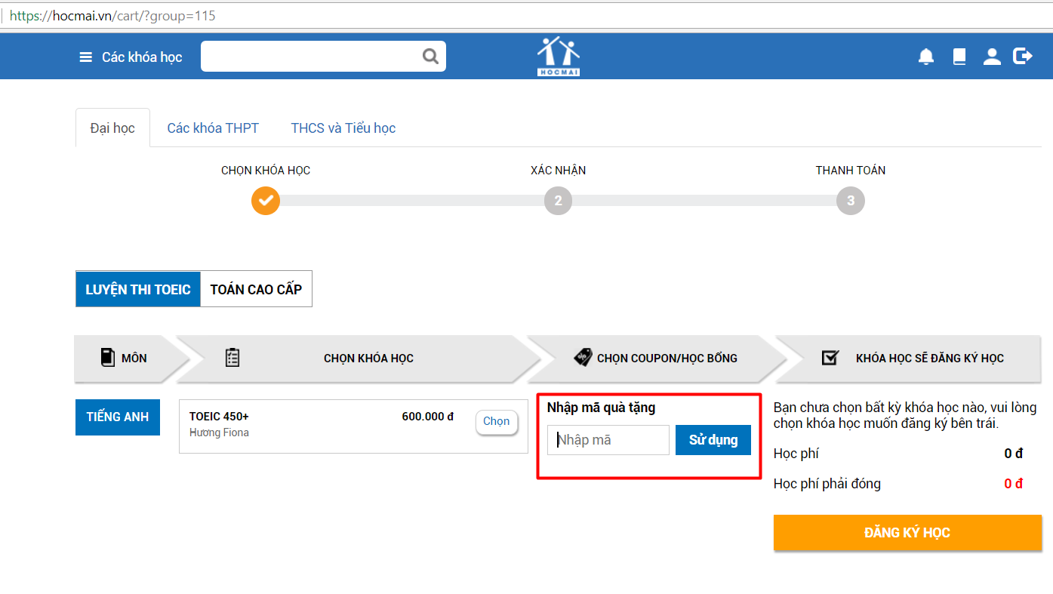The image size is (1053, 594).
Task: Click the orange checkmark step 1 circle
Action: click(x=266, y=201)
